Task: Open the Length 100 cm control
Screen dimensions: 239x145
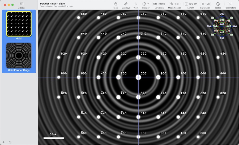Action: [x=191, y=4]
